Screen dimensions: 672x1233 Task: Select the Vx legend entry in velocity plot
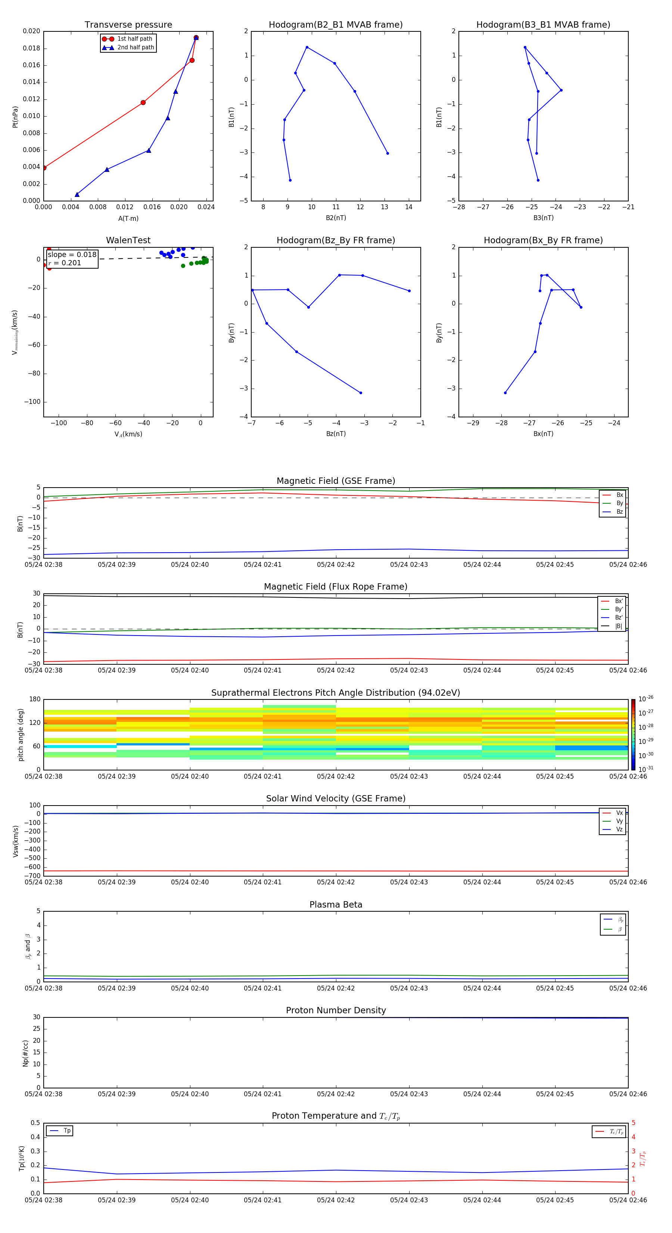point(613,813)
